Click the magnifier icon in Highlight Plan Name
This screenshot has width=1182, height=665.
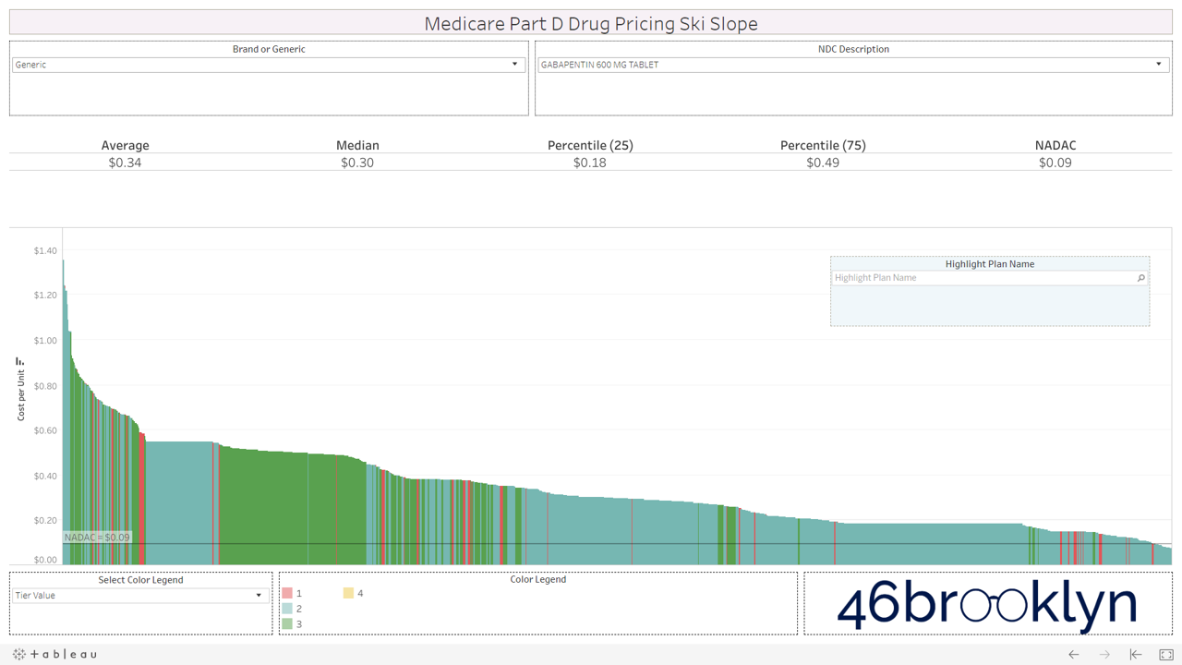coord(1141,278)
